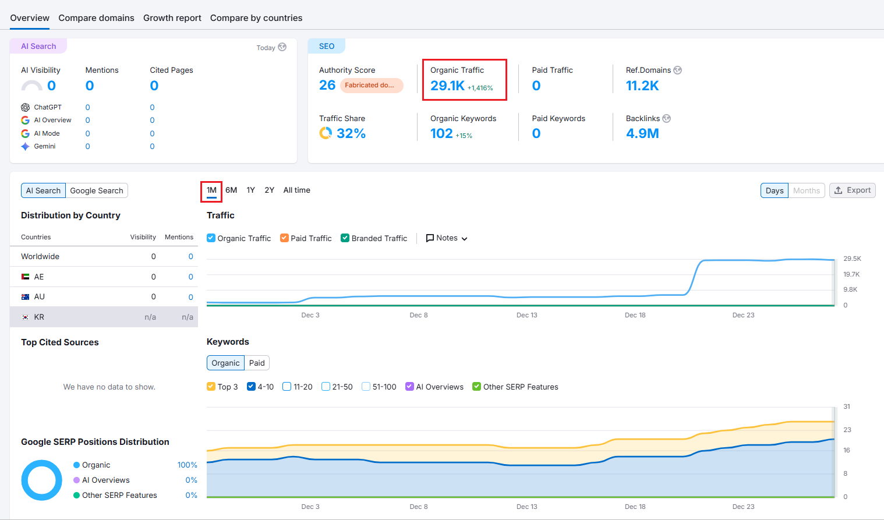
Task: Switch to Google Search view
Action: [97, 190]
